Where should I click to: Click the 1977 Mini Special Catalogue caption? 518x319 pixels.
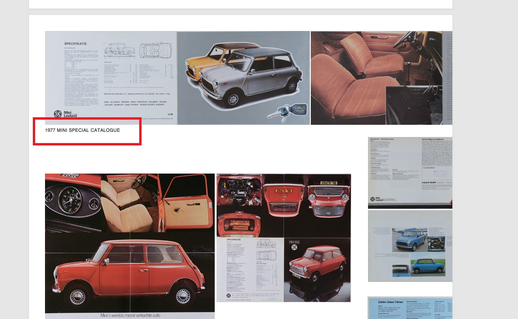pyautogui.click(x=83, y=130)
